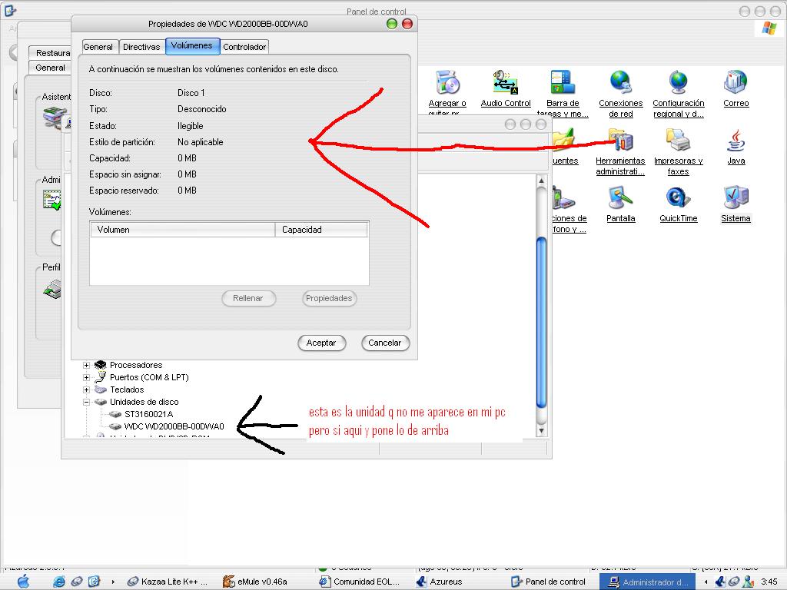
Task: Open the Controlador tab
Action: pos(244,47)
